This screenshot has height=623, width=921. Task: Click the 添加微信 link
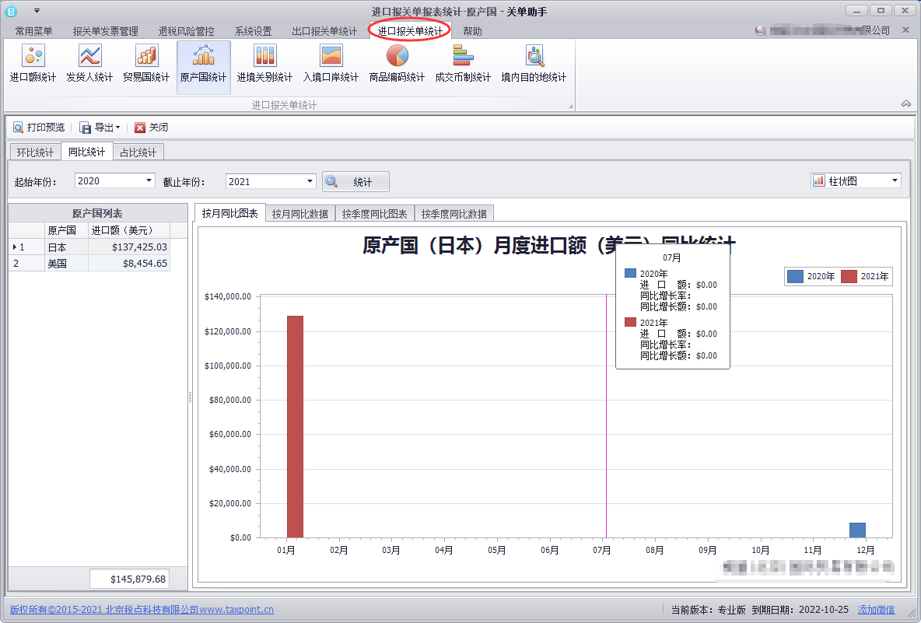pyautogui.click(x=876, y=610)
